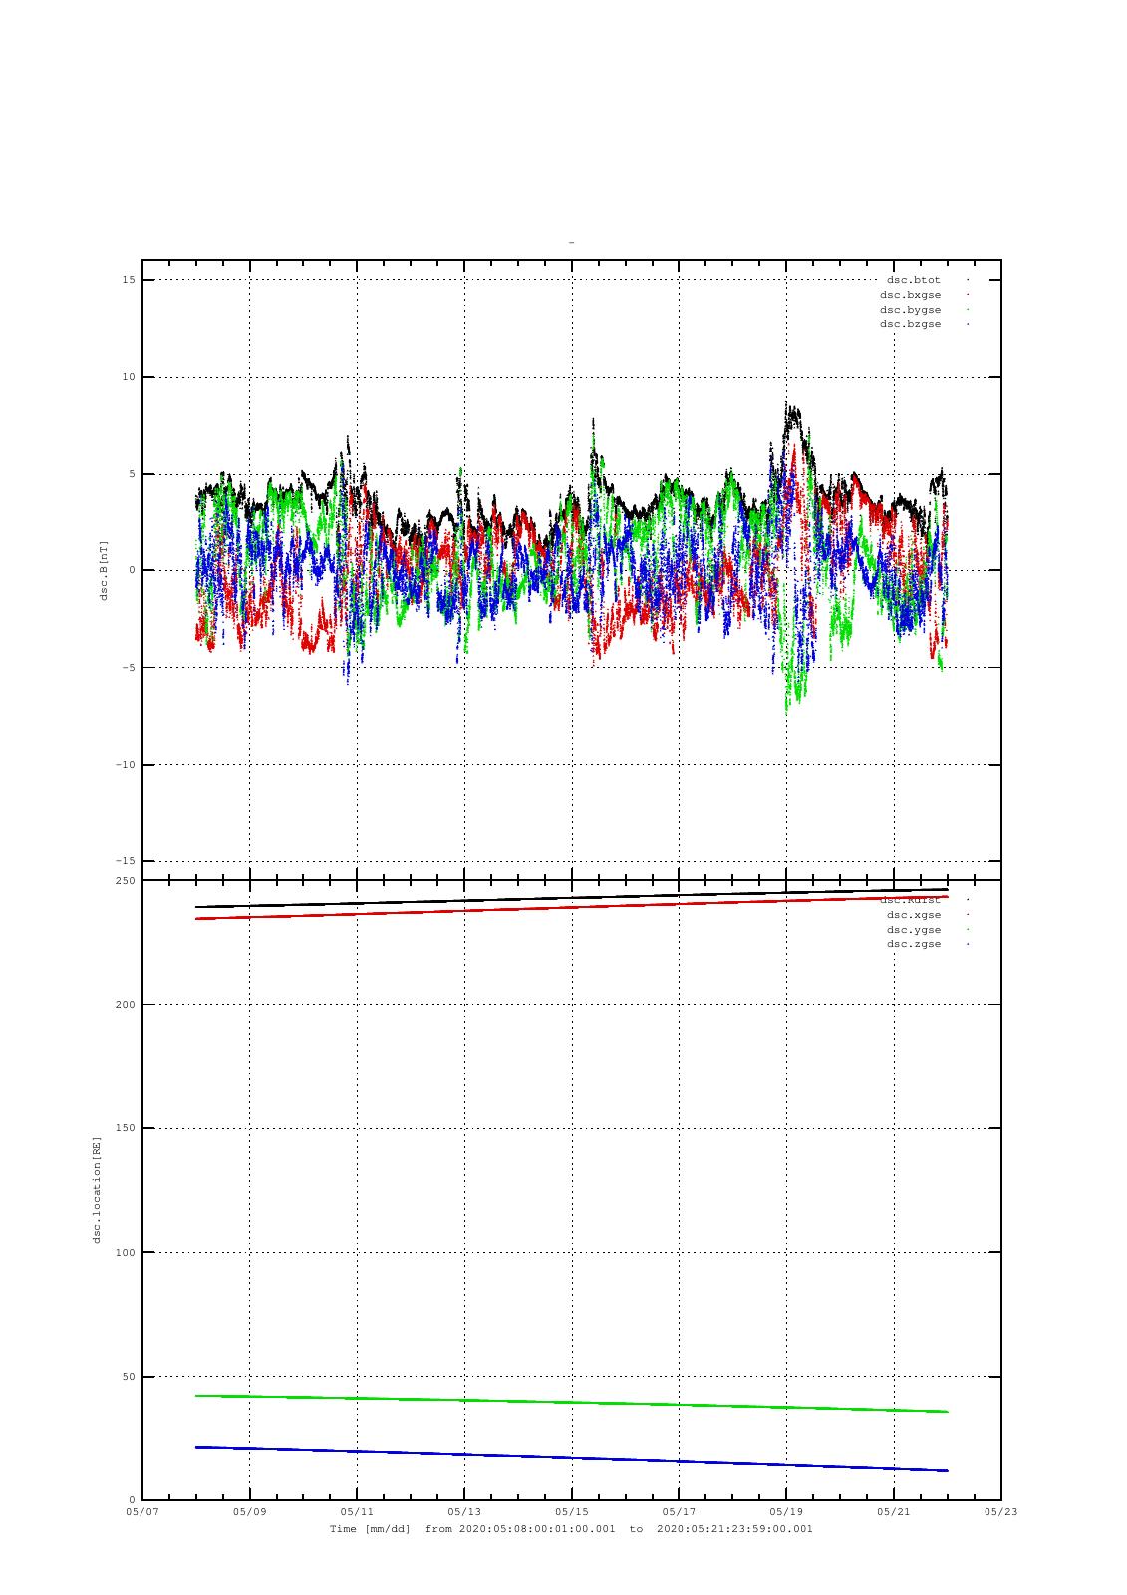Viewport: 1127px width, 1595px height.
Task: Click the green ygse line in location plot
Action: pyautogui.click(x=571, y=1403)
